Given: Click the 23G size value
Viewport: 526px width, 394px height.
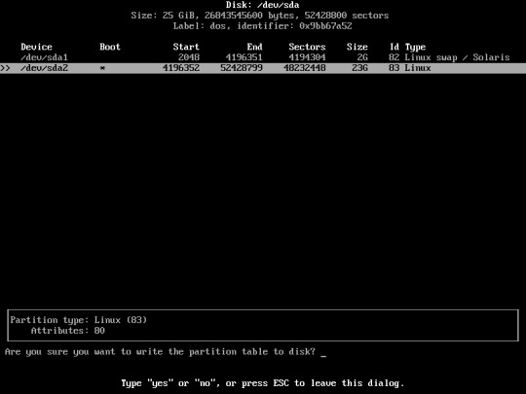Looking at the screenshot, I should tap(359, 68).
